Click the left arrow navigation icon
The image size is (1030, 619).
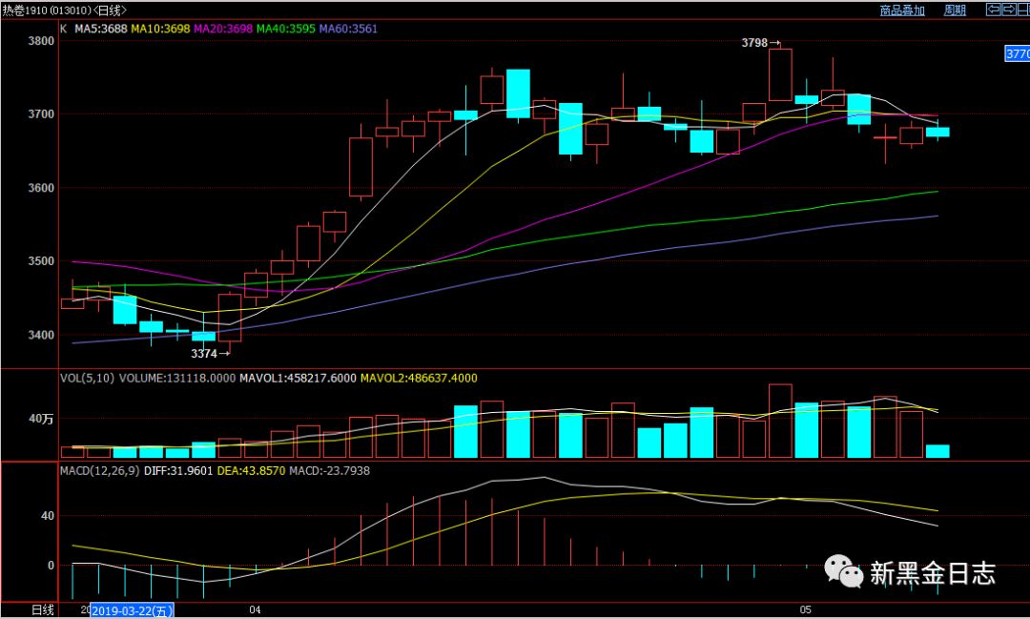(x=993, y=10)
